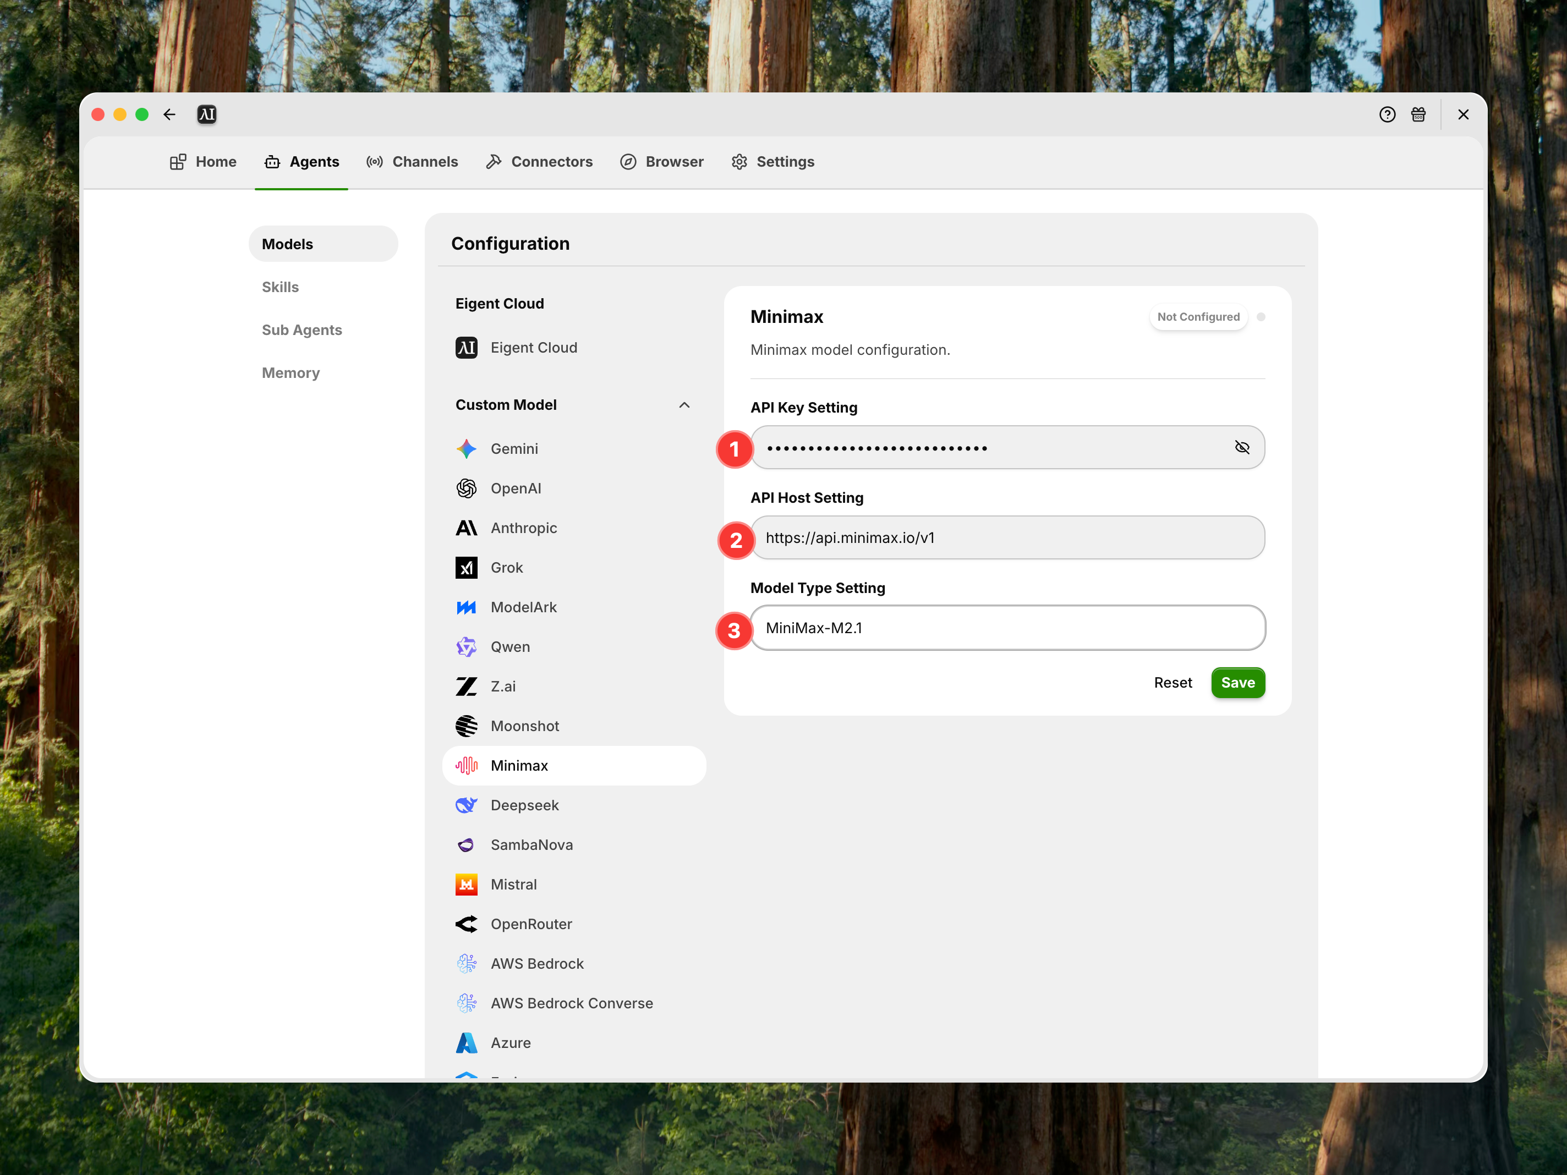Image resolution: width=1567 pixels, height=1175 pixels.
Task: Collapse the Custom Model list chevron
Action: [684, 405]
